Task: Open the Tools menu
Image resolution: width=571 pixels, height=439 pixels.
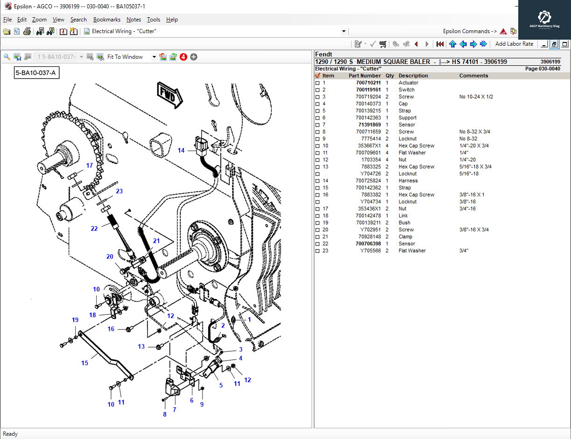Action: pyautogui.click(x=153, y=20)
